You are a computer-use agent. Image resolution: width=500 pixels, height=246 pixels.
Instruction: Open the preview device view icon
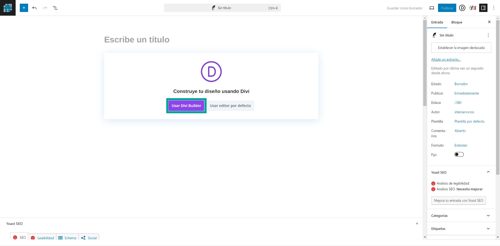[x=432, y=8]
